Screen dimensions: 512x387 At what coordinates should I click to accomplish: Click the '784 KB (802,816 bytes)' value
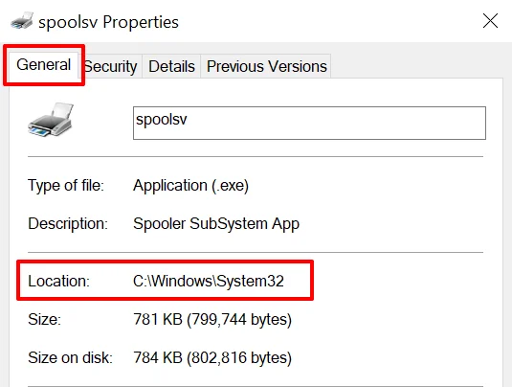click(212, 357)
